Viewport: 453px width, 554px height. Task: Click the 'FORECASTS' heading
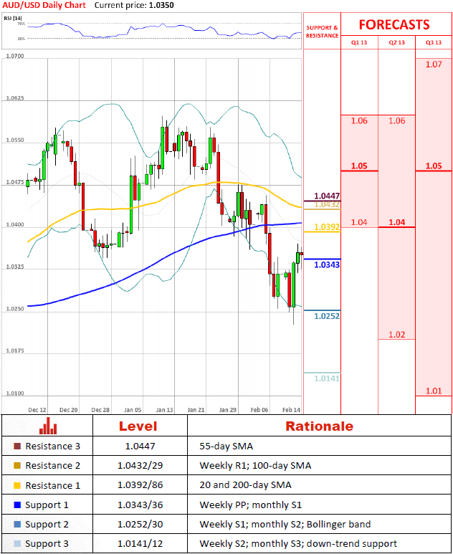point(394,25)
